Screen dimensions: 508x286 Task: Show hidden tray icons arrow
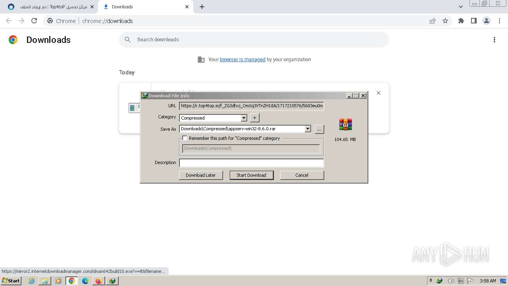pos(431,281)
